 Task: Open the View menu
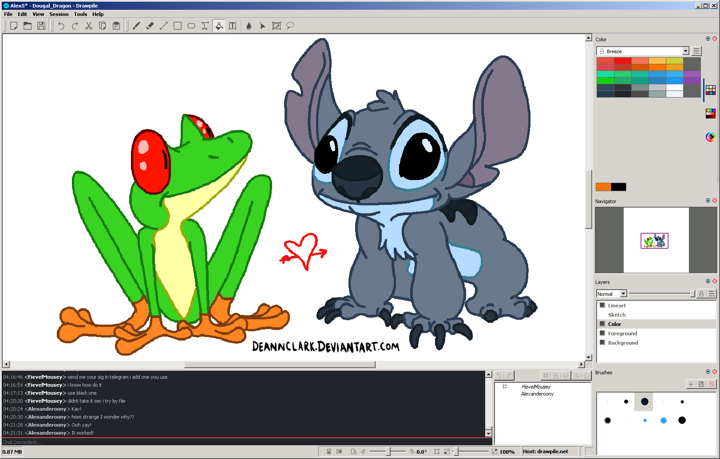[38, 14]
